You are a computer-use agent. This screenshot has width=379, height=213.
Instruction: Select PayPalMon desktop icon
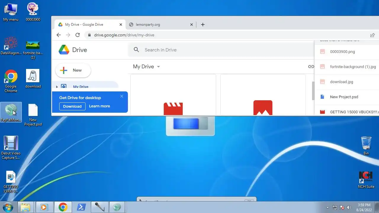[x=11, y=112]
